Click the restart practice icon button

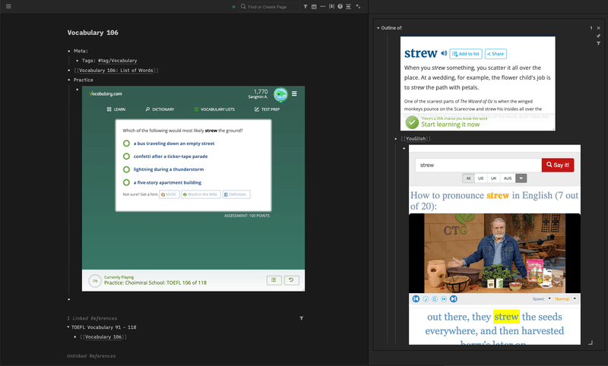click(x=292, y=280)
